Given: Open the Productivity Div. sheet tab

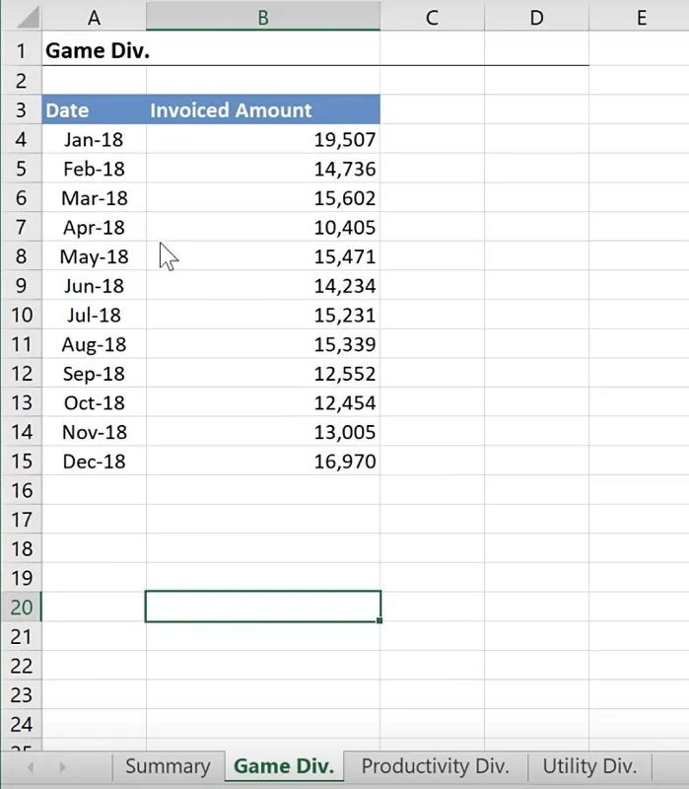Looking at the screenshot, I should 435,765.
